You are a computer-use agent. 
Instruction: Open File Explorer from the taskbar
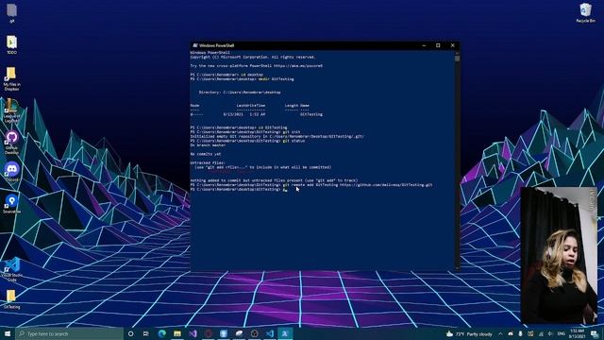pos(177,333)
